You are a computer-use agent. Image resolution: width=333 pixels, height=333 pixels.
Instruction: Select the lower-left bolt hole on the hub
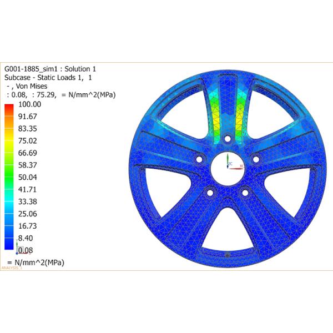point(209,193)
